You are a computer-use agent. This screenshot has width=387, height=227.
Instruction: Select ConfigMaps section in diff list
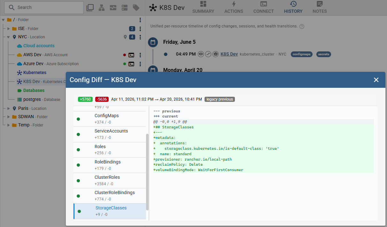click(110, 119)
